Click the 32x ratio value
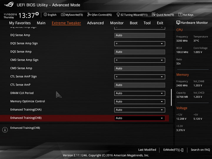Viewport: 212px width, 159px height. tap(178, 64)
